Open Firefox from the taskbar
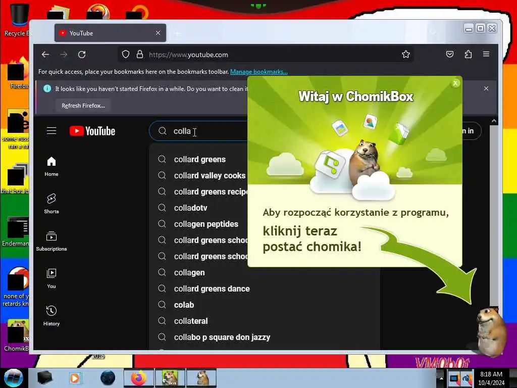The image size is (517, 388). (x=139, y=378)
